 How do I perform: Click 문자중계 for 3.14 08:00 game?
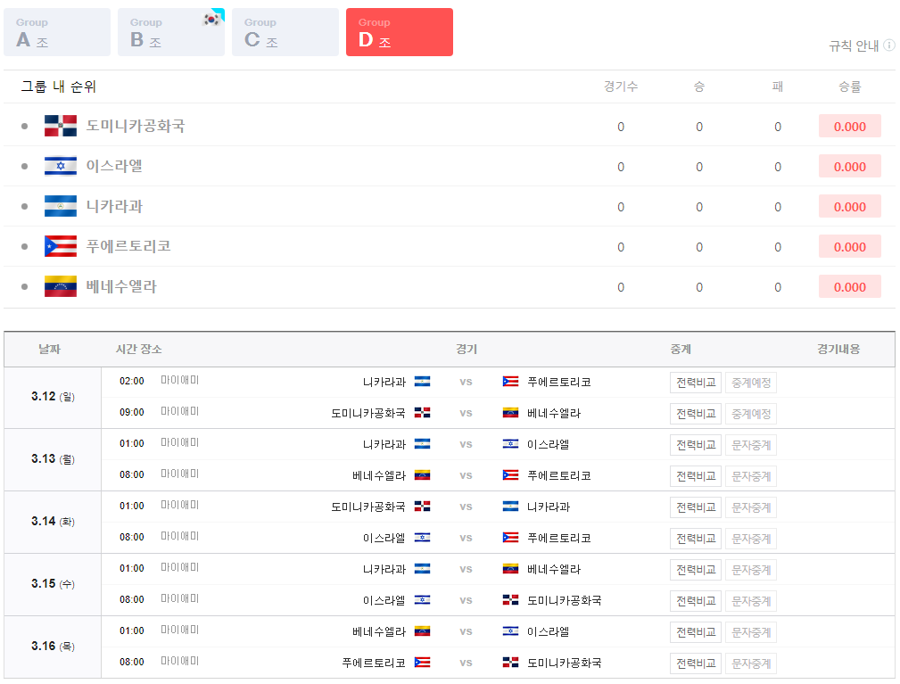tap(751, 539)
